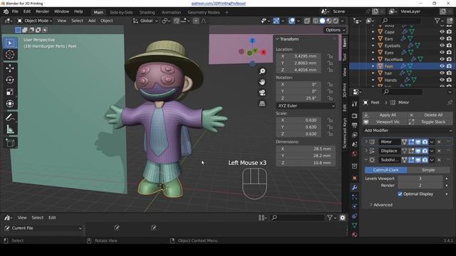The width and height of the screenshot is (456, 256).
Task: Select the hair object in outliner
Action: (388, 73)
